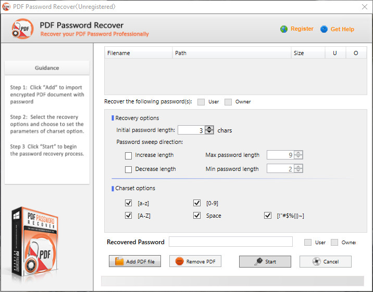Screen dimensions: 373x292
Task: Click the red minus icon on Remove PDF
Action: point(179,261)
